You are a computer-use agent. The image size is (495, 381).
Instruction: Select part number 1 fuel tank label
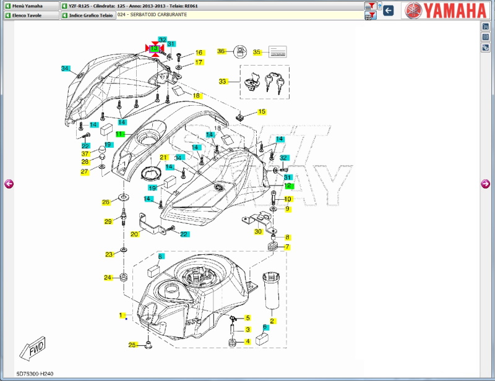(x=121, y=315)
